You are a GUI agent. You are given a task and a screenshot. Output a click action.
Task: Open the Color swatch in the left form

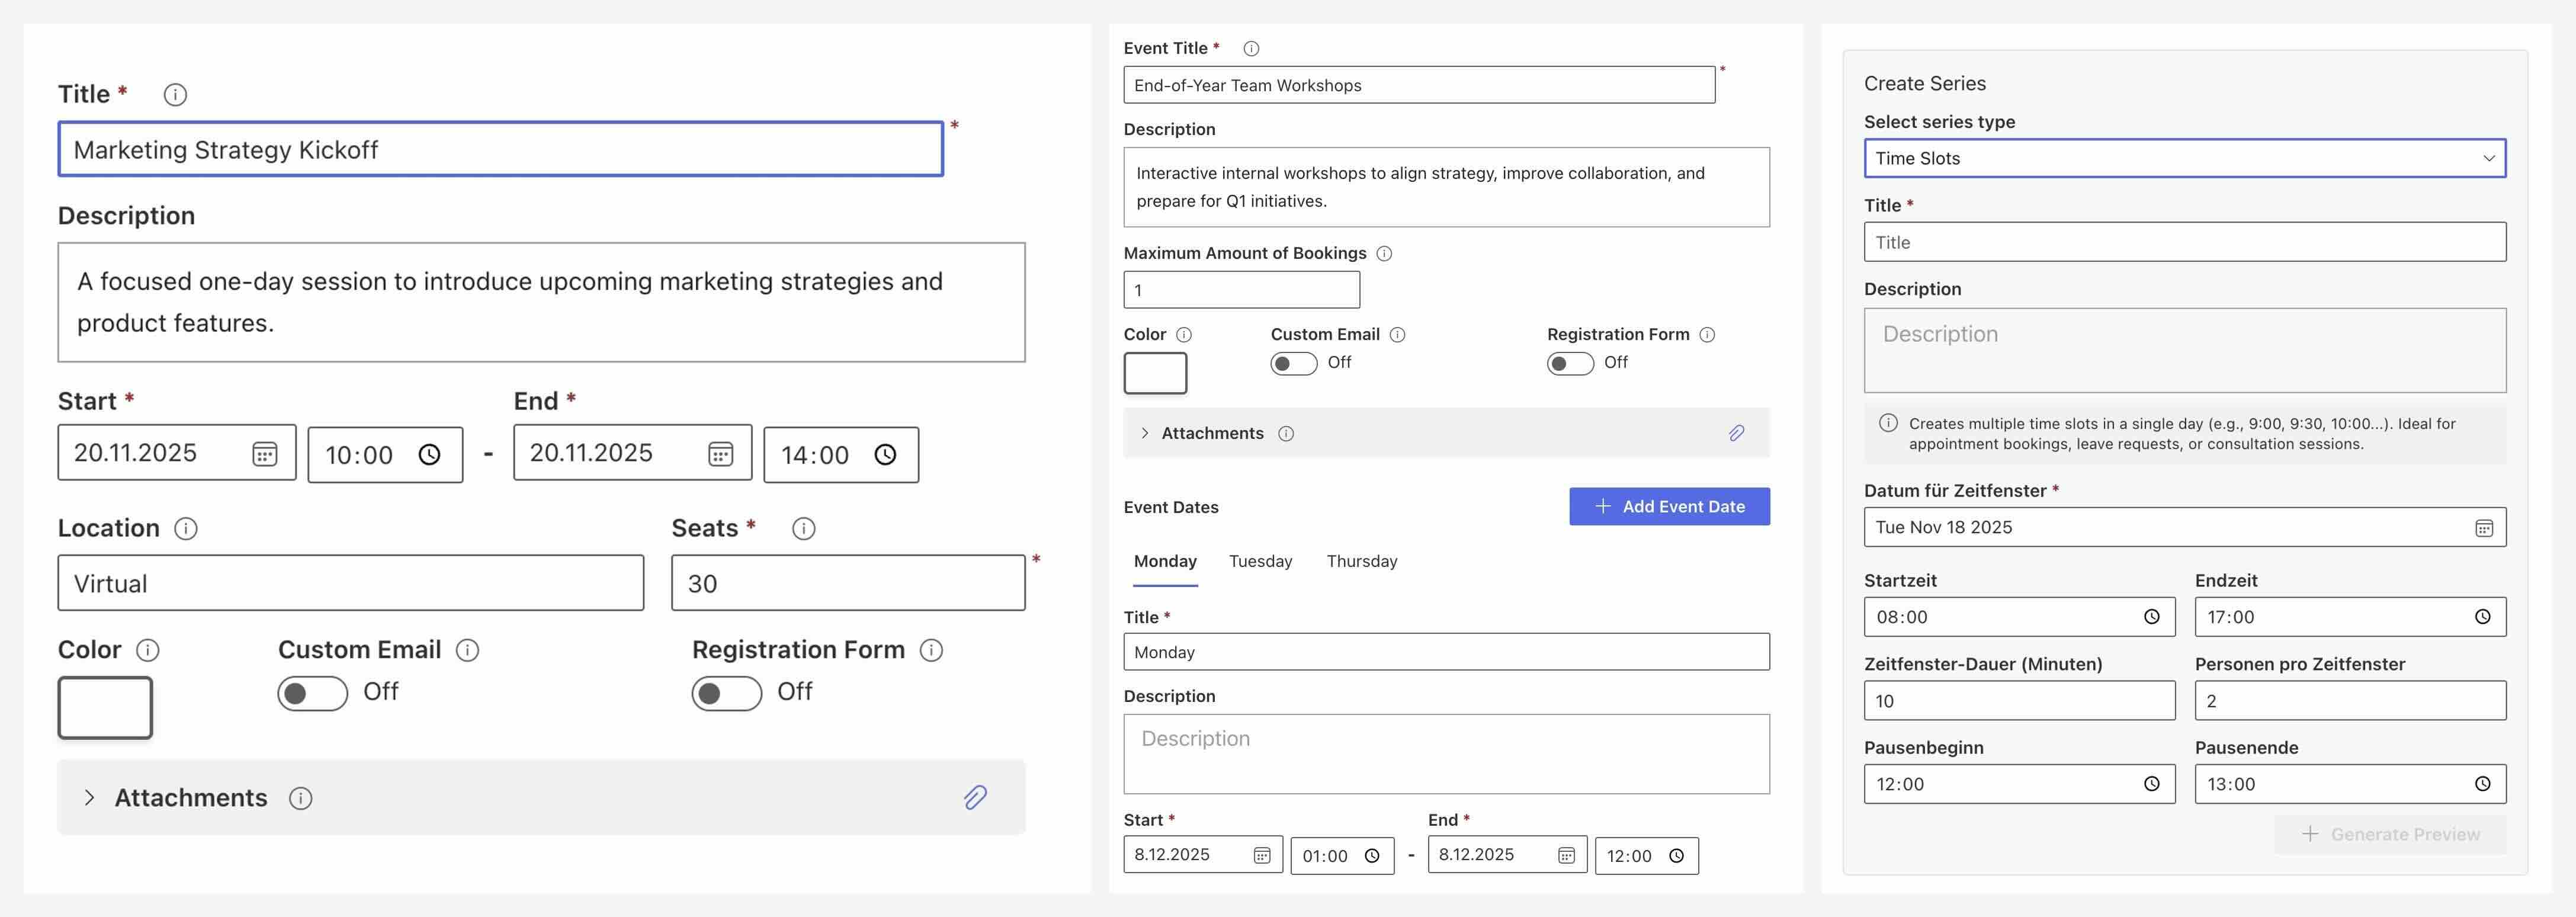click(105, 708)
